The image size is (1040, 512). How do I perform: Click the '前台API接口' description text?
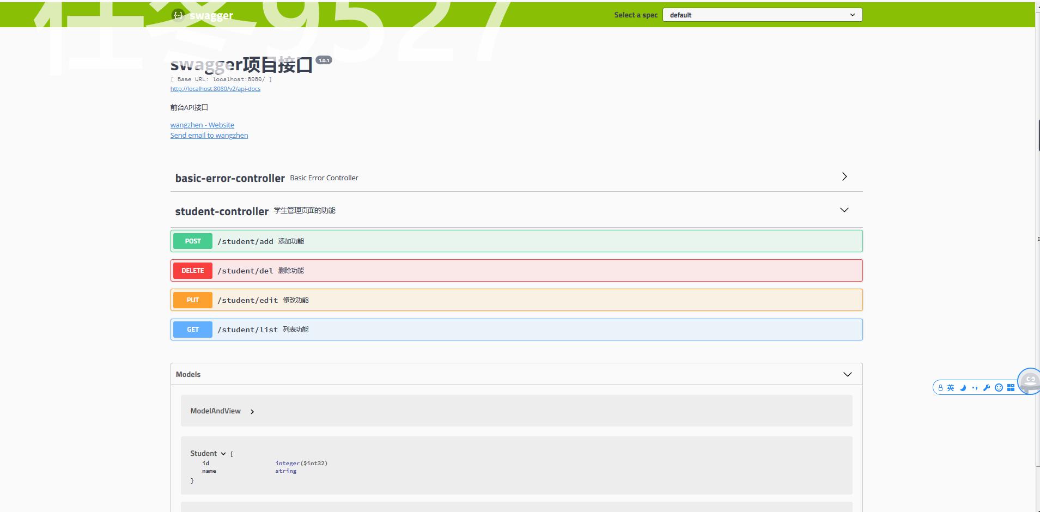coord(189,107)
